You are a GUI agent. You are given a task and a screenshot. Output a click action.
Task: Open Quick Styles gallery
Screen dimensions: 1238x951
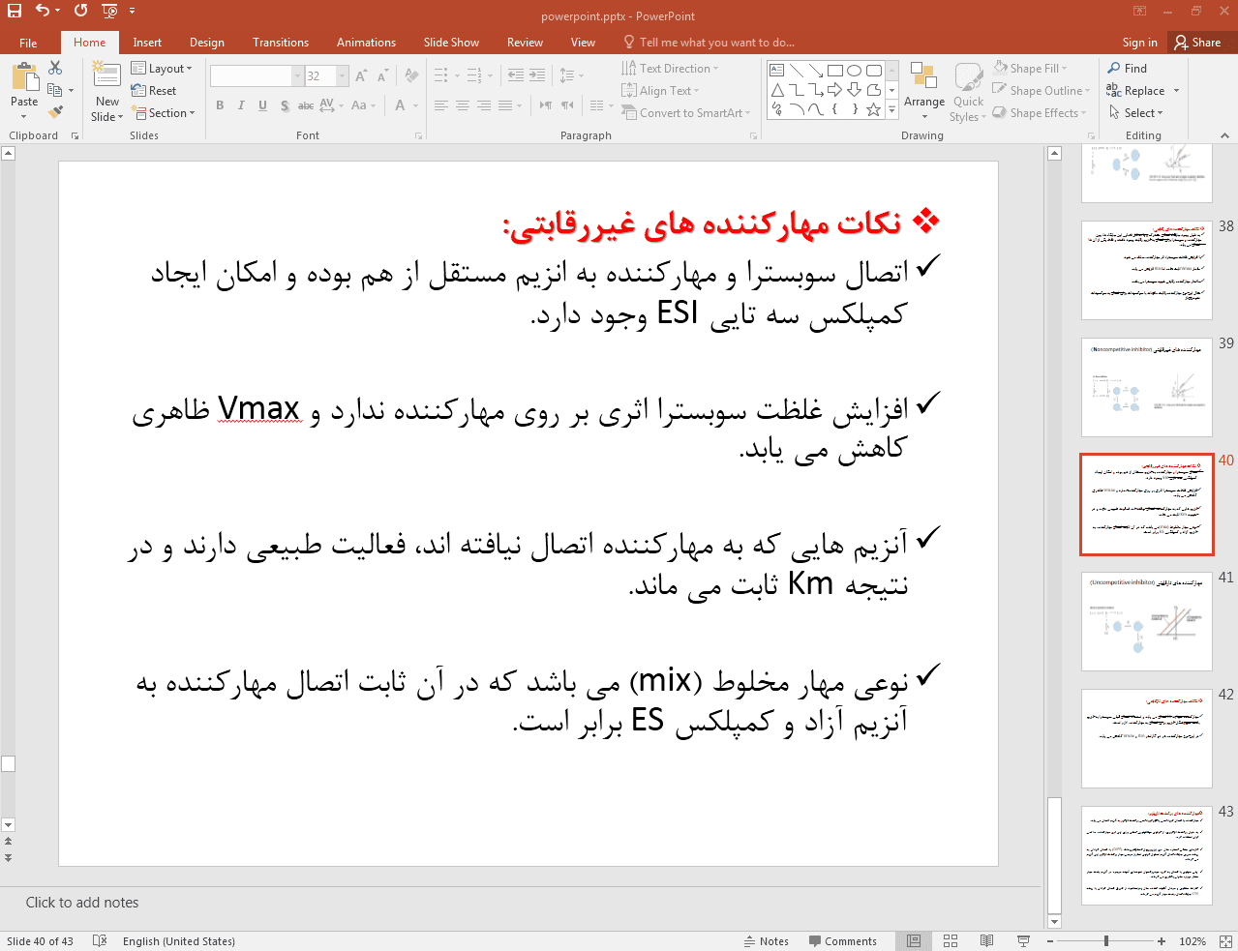point(968,92)
